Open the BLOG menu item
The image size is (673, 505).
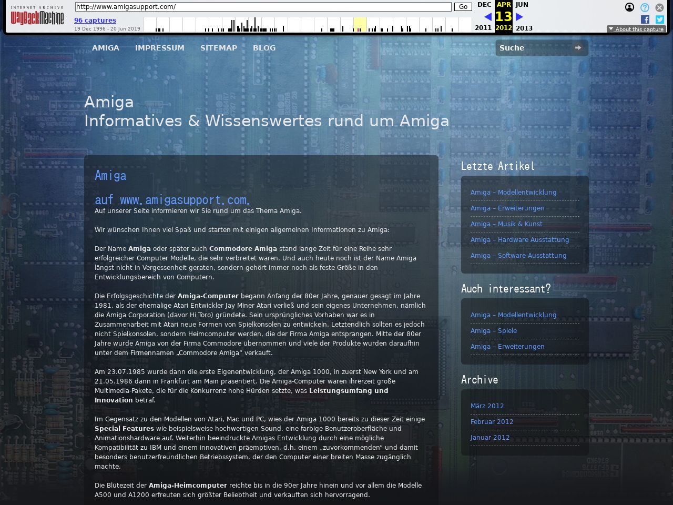tap(264, 48)
